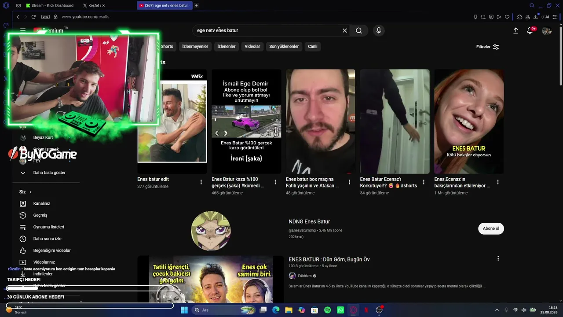Expand the 'Siz' section chevron
Viewport: 563px width, 317px height.
[30, 192]
